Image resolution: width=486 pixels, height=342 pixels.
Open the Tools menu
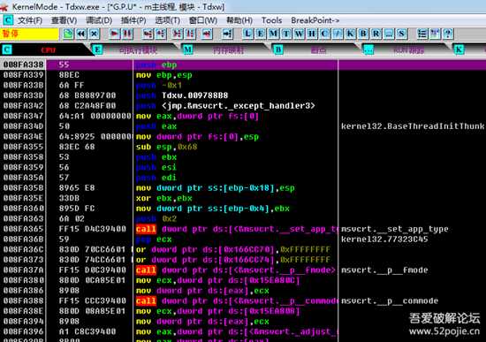pos(271,20)
